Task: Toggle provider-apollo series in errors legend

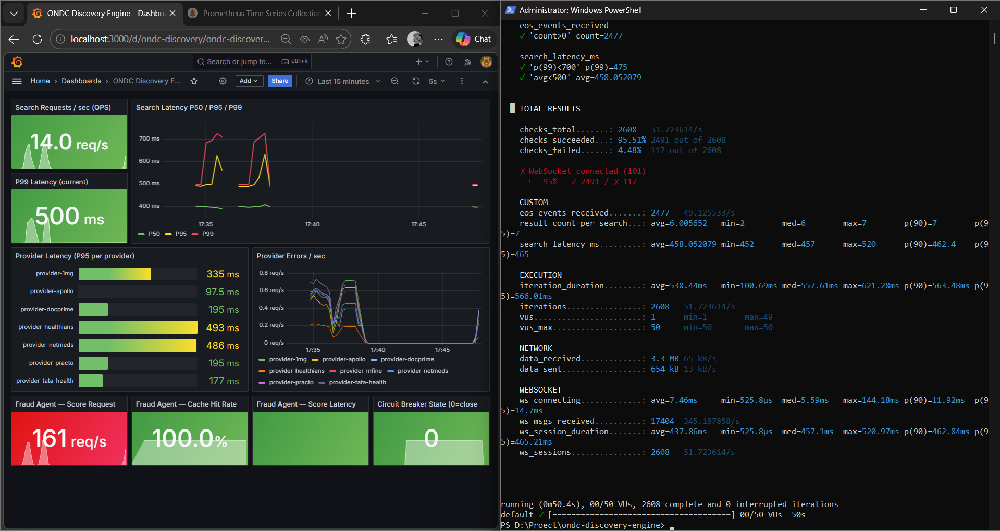Action: point(343,359)
